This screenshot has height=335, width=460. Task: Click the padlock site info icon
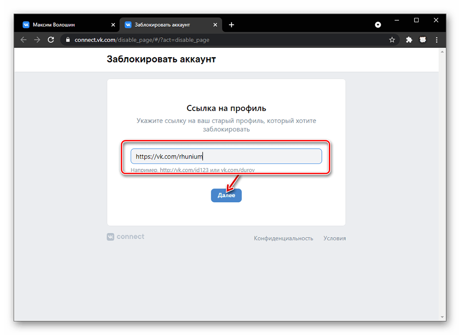[x=68, y=40]
